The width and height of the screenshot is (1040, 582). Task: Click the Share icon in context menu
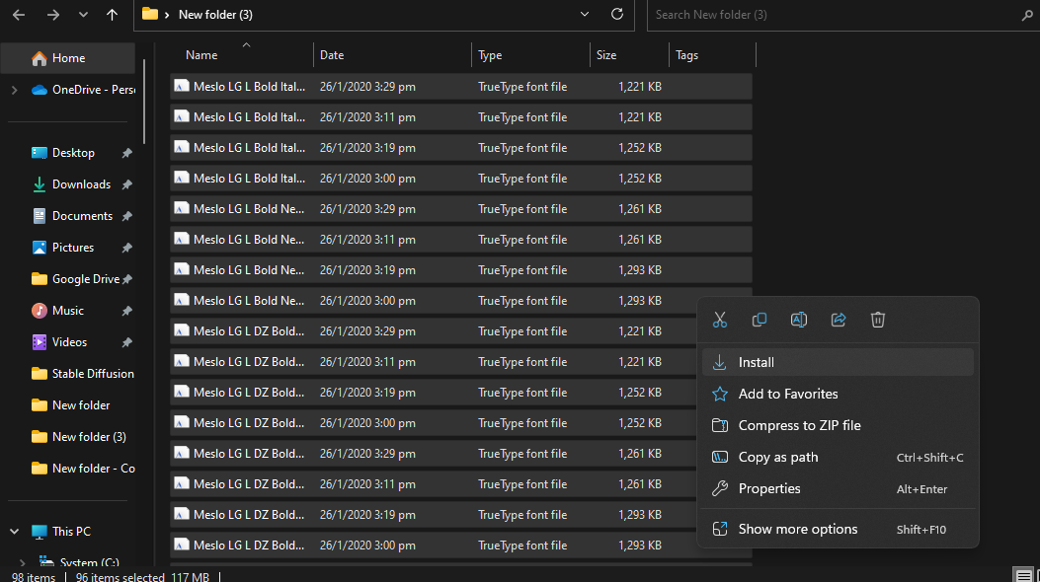coord(839,320)
